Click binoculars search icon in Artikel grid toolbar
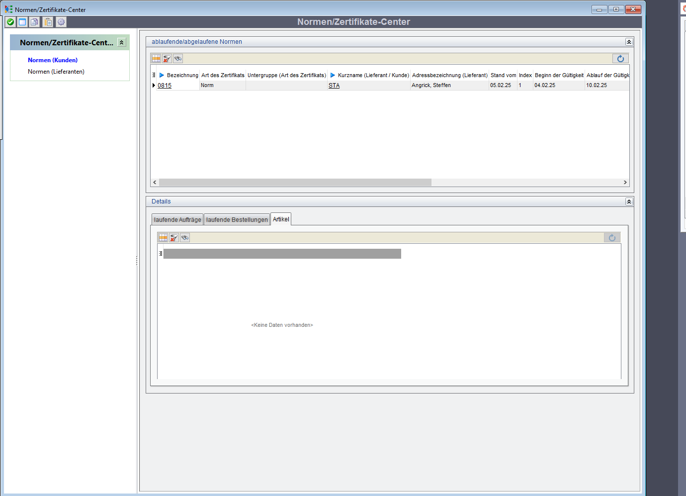 click(x=185, y=238)
